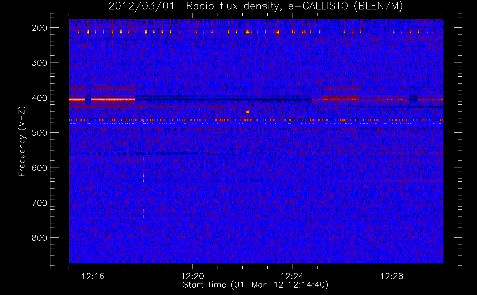
Task: Click the 300 frequency tick label
Action: point(40,63)
